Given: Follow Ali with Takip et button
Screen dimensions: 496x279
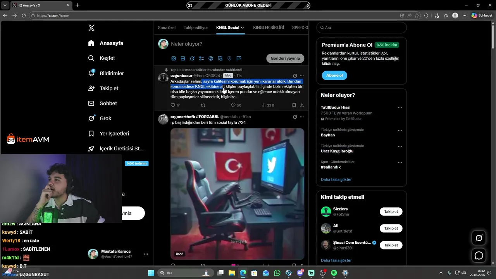Looking at the screenshot, I should click(x=391, y=228).
